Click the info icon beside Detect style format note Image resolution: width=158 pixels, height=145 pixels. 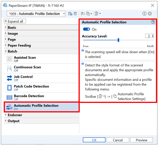[83, 64]
